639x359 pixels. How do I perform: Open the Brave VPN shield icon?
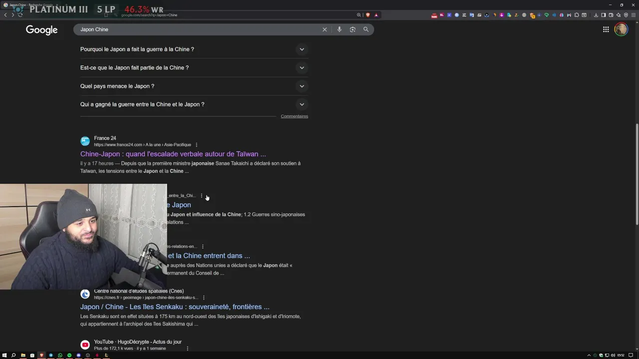tap(626, 15)
